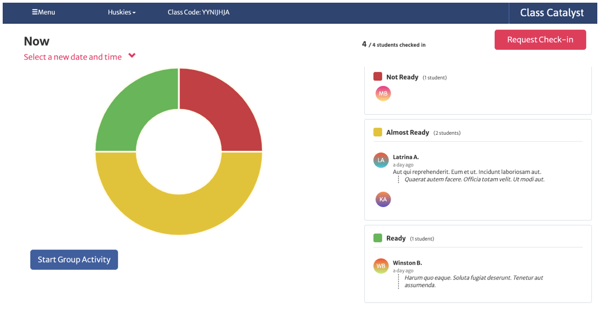Click the Request Check-in button

[x=540, y=40]
